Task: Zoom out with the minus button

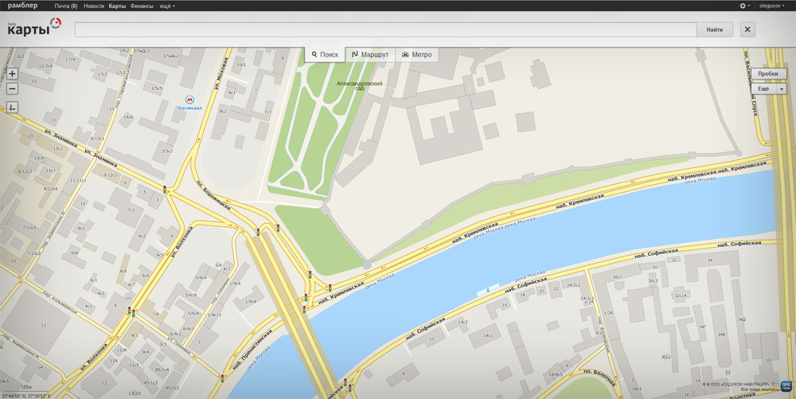Action: pos(12,89)
